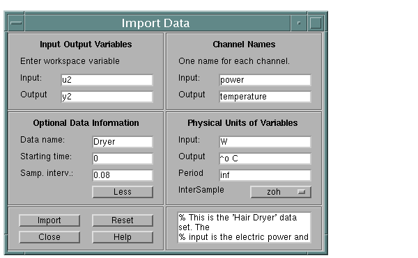Click the Data name field showing Dryer

point(123,142)
